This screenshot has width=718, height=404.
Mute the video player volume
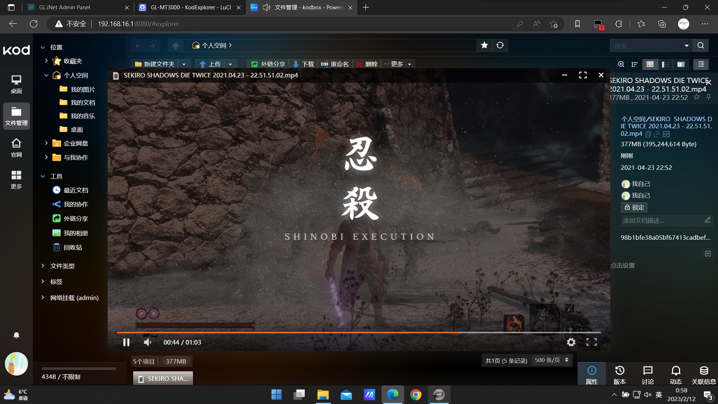click(x=147, y=342)
